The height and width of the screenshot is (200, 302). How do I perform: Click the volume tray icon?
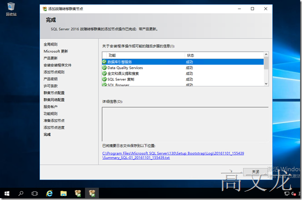[x=294, y=193]
